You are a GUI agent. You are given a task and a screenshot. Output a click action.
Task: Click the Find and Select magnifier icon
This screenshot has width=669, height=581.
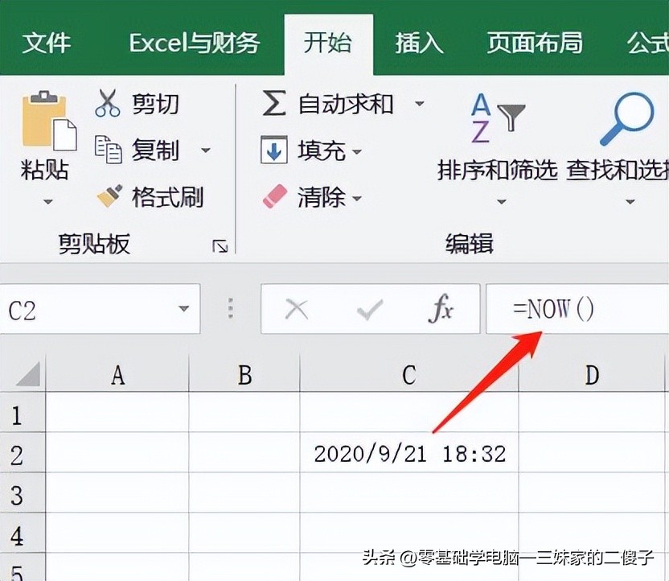626,119
